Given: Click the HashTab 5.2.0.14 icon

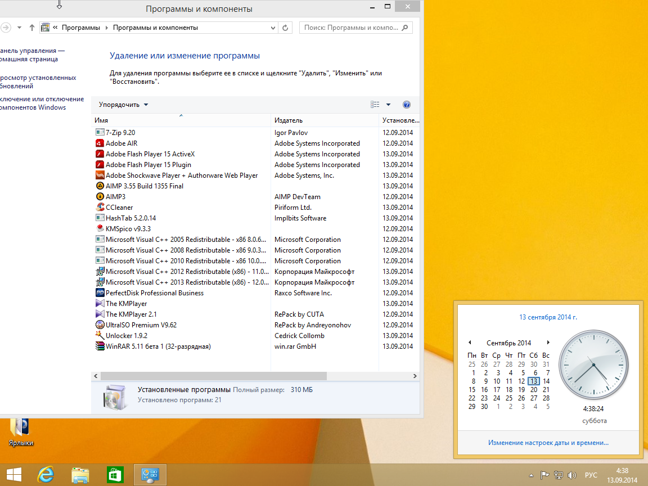Looking at the screenshot, I should pos(100,218).
